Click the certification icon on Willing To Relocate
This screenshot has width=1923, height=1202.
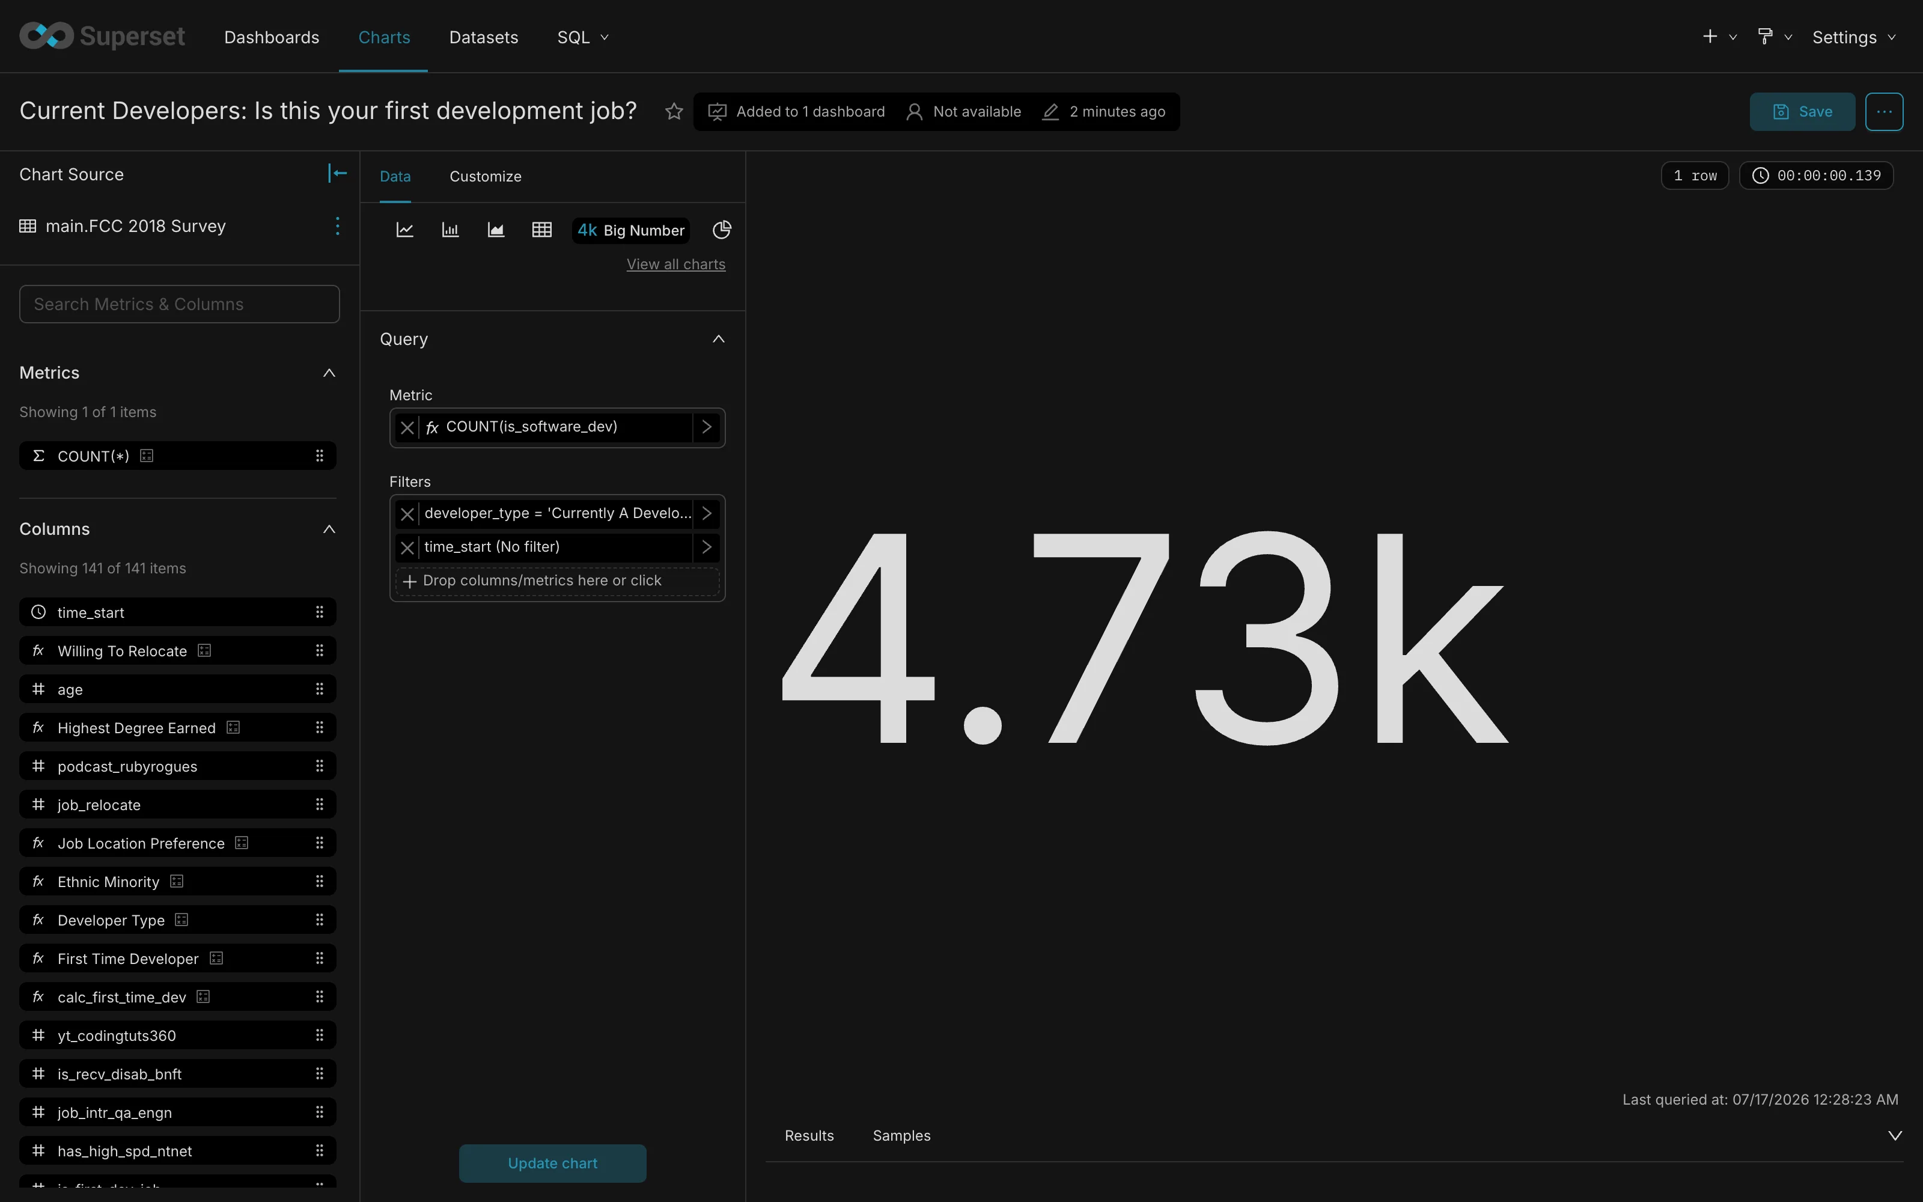point(204,650)
